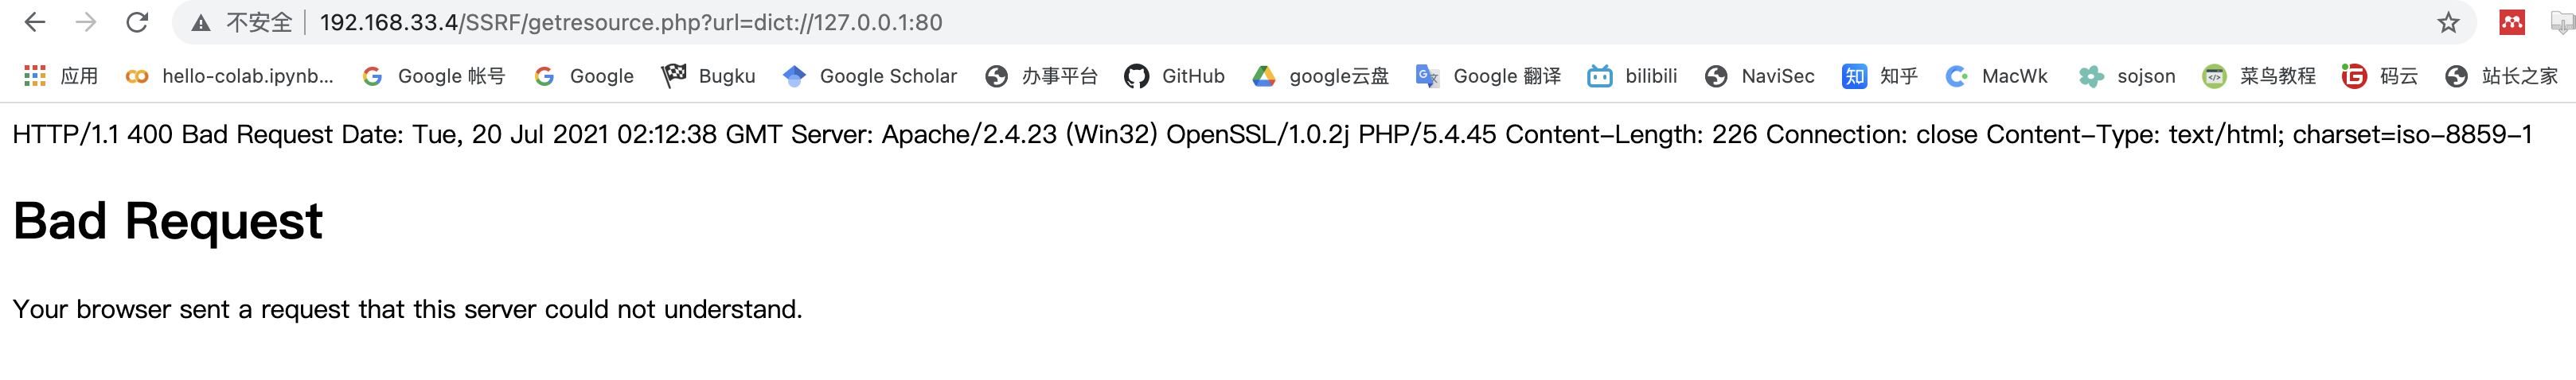Open the sojson bookmark
This screenshot has width=2576, height=380.
pos(2127,76)
